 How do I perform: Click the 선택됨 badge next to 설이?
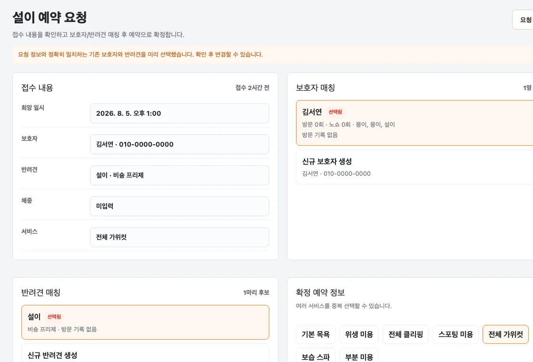[x=54, y=317]
